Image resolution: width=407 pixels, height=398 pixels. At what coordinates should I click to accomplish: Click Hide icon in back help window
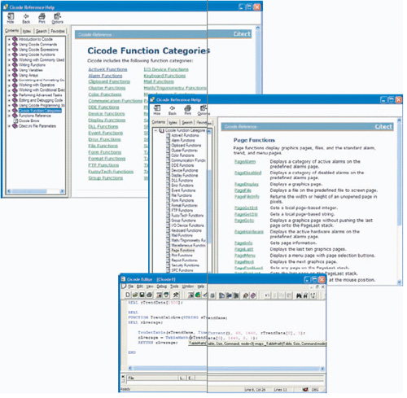click(x=11, y=16)
